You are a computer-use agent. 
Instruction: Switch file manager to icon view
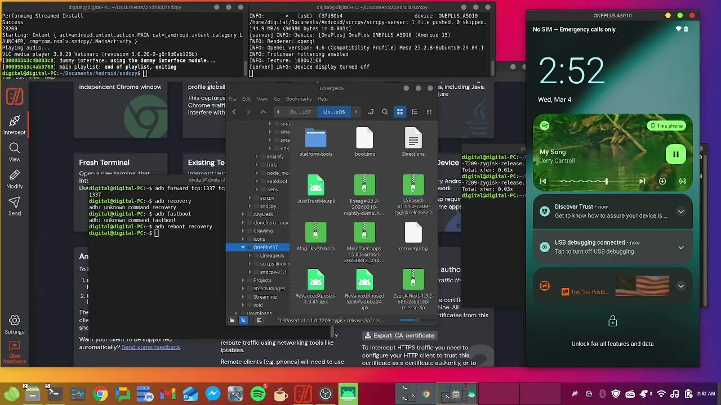(400, 112)
